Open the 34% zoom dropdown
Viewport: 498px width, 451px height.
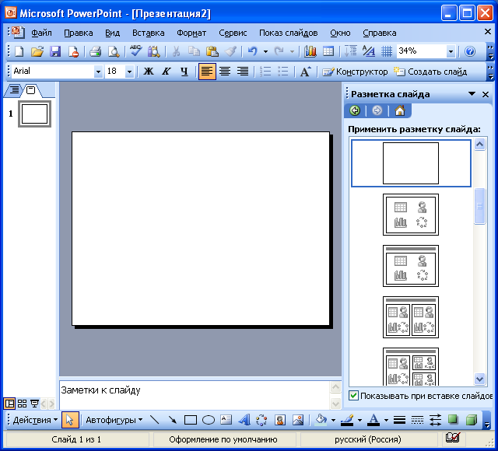click(451, 51)
